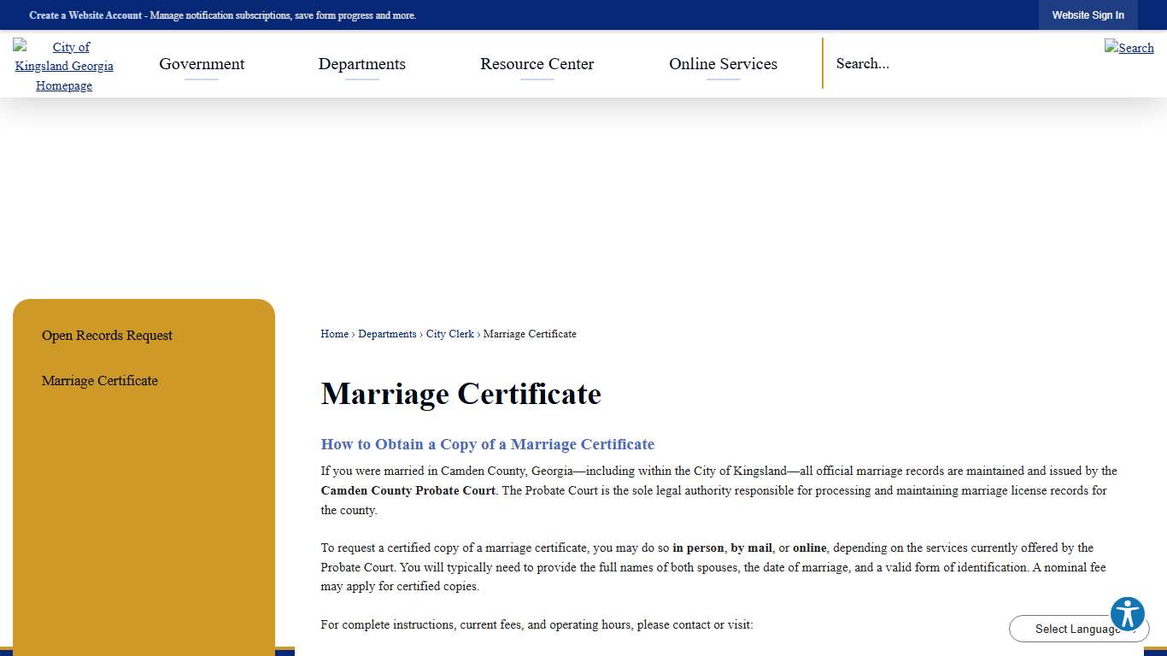Click the yellow sidebar panel area
This screenshot has height=656, width=1167.
[144, 512]
